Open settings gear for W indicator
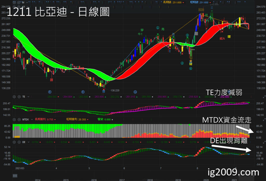The height and width of the screenshot is (181, 266). 14,3
